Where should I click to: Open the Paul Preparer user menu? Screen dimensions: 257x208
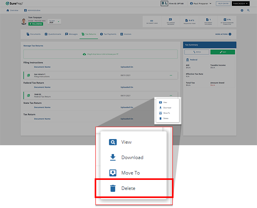pyautogui.click(x=201, y=3)
